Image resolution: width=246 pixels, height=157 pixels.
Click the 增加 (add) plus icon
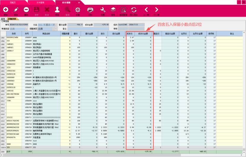pyautogui.click(x=6, y=10)
